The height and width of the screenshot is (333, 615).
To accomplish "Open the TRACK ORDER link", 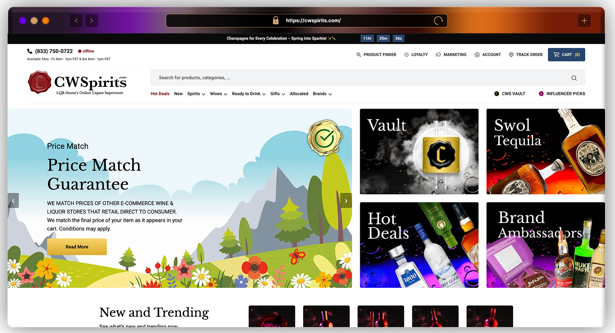I will (525, 55).
